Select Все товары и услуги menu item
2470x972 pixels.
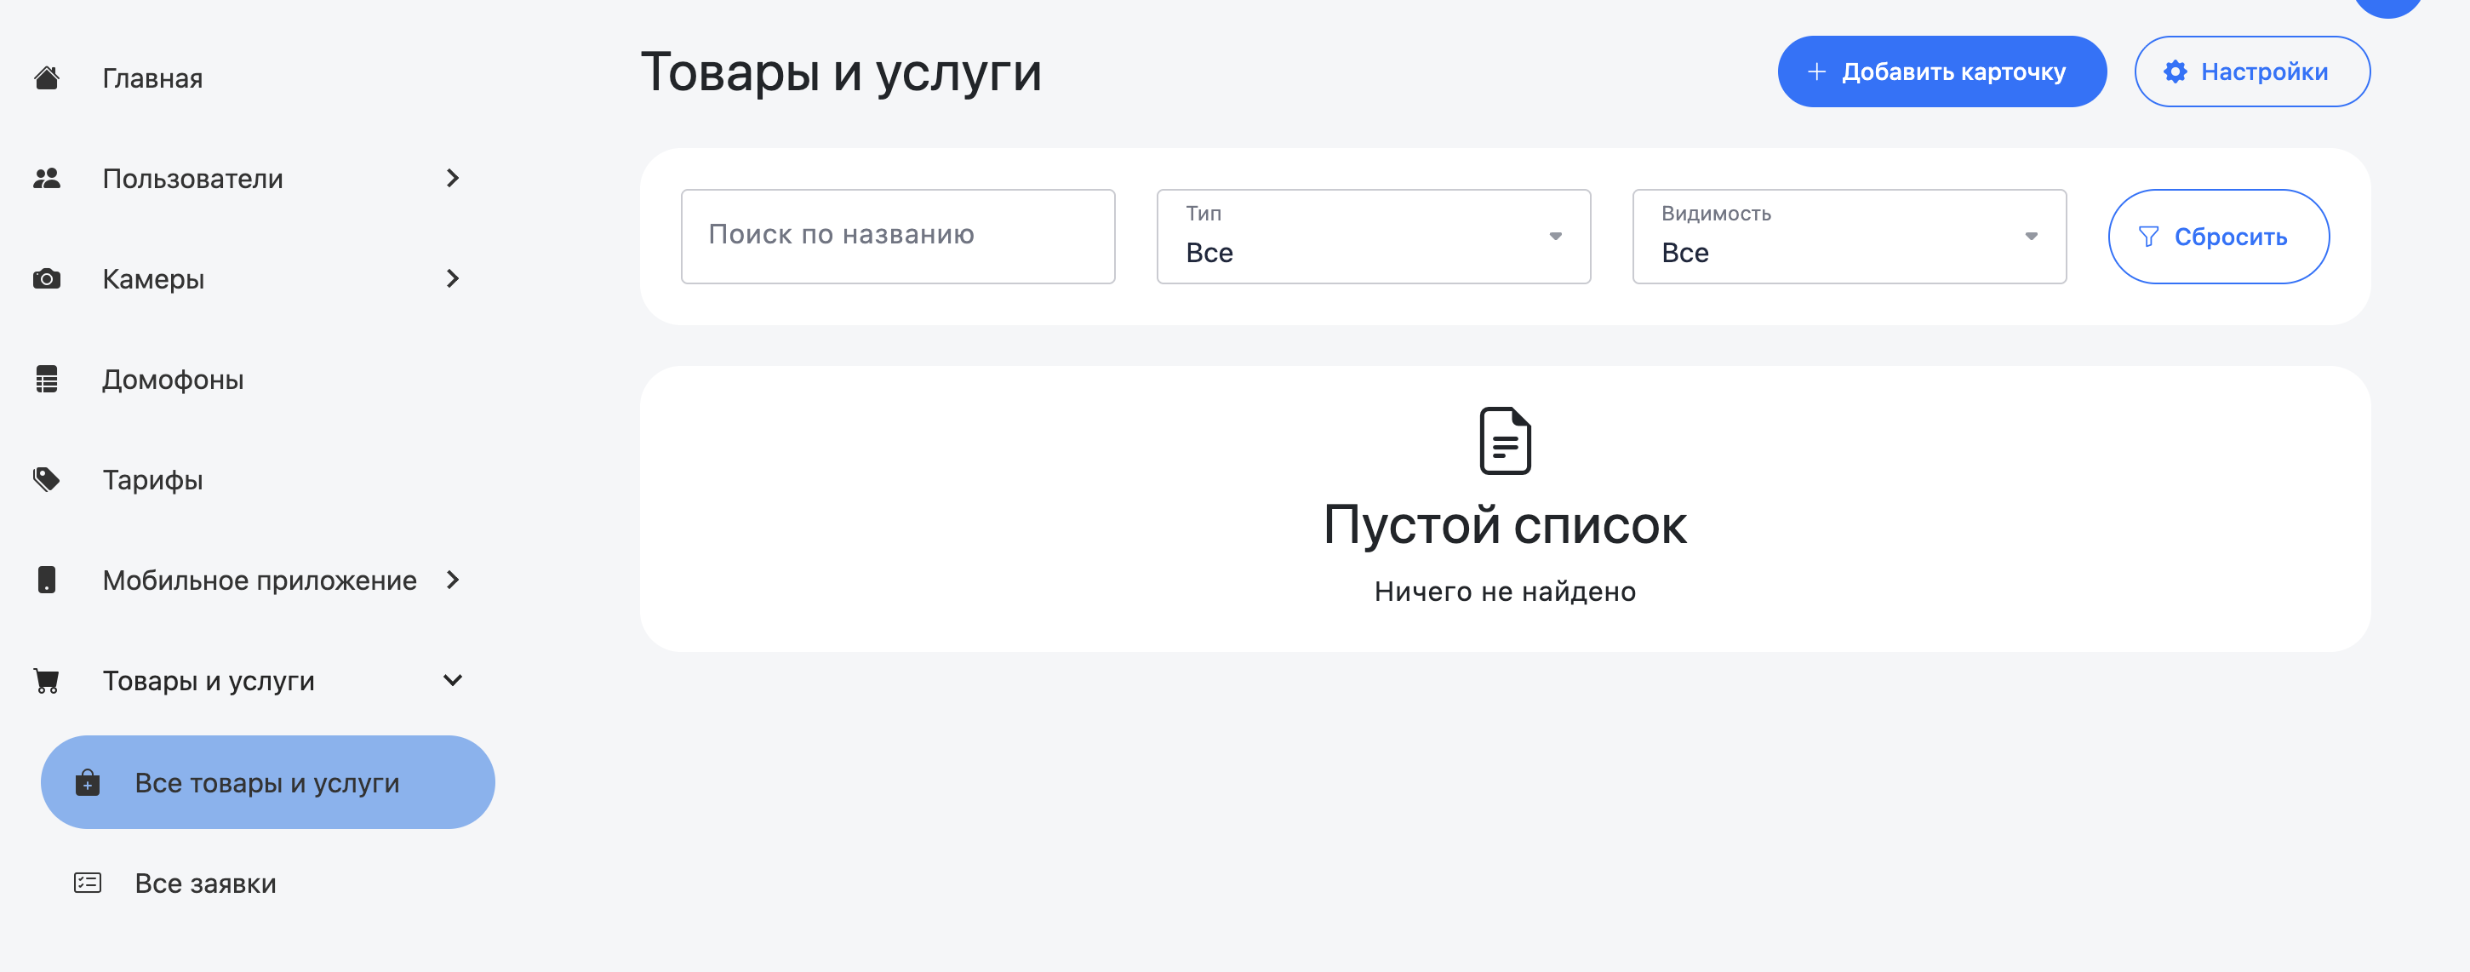click(x=267, y=782)
